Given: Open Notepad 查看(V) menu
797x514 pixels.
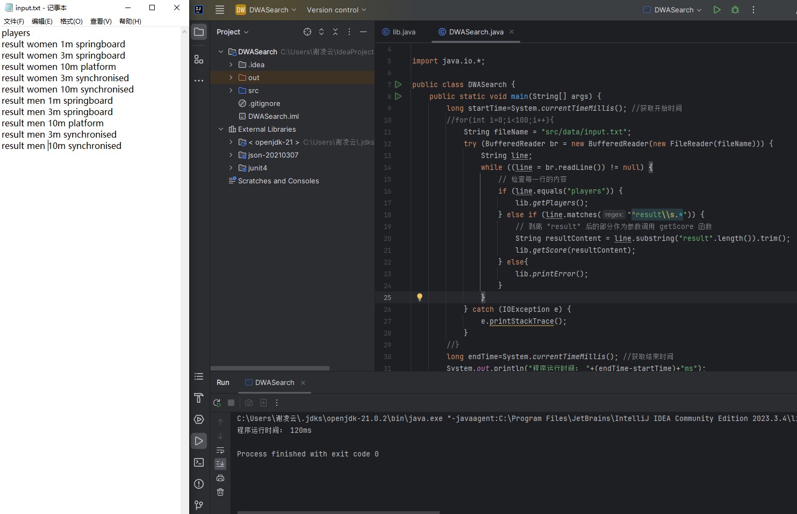Looking at the screenshot, I should coord(101,21).
